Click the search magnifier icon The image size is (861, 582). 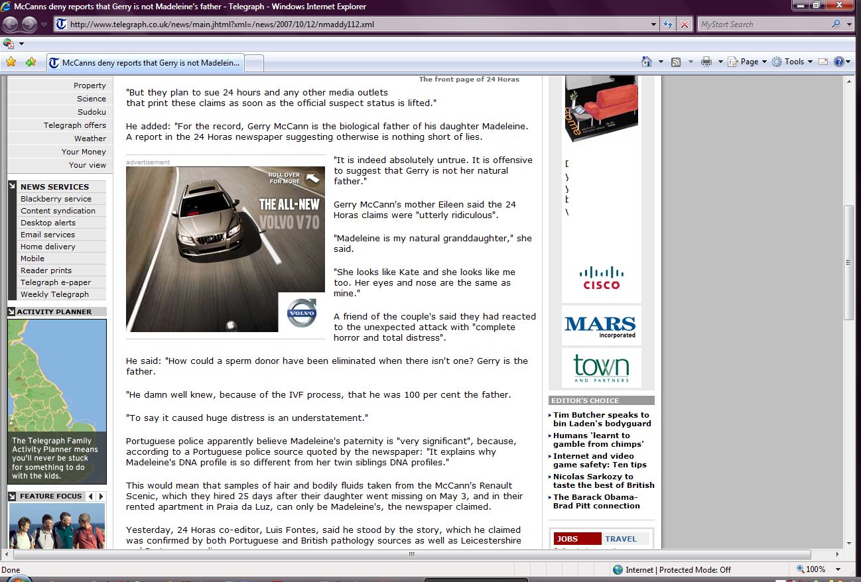[836, 25]
